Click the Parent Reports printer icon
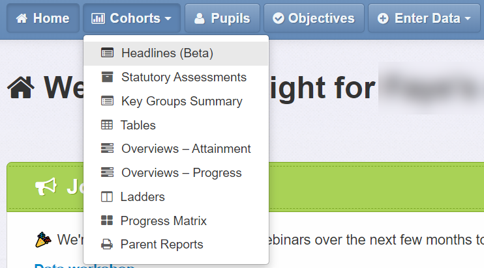Screen dimensions: 484x268 coord(107,245)
